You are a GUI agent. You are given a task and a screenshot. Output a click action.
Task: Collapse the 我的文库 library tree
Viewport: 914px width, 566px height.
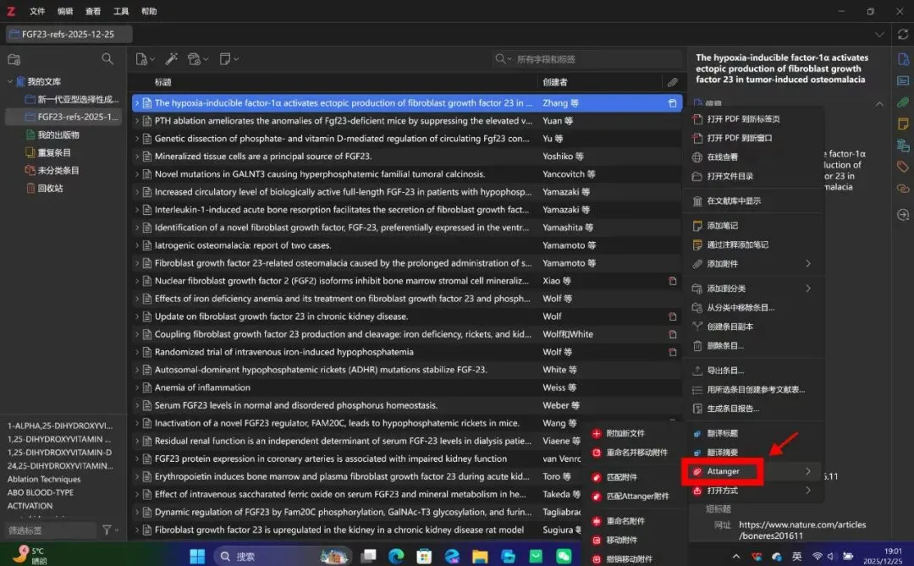tap(10, 81)
